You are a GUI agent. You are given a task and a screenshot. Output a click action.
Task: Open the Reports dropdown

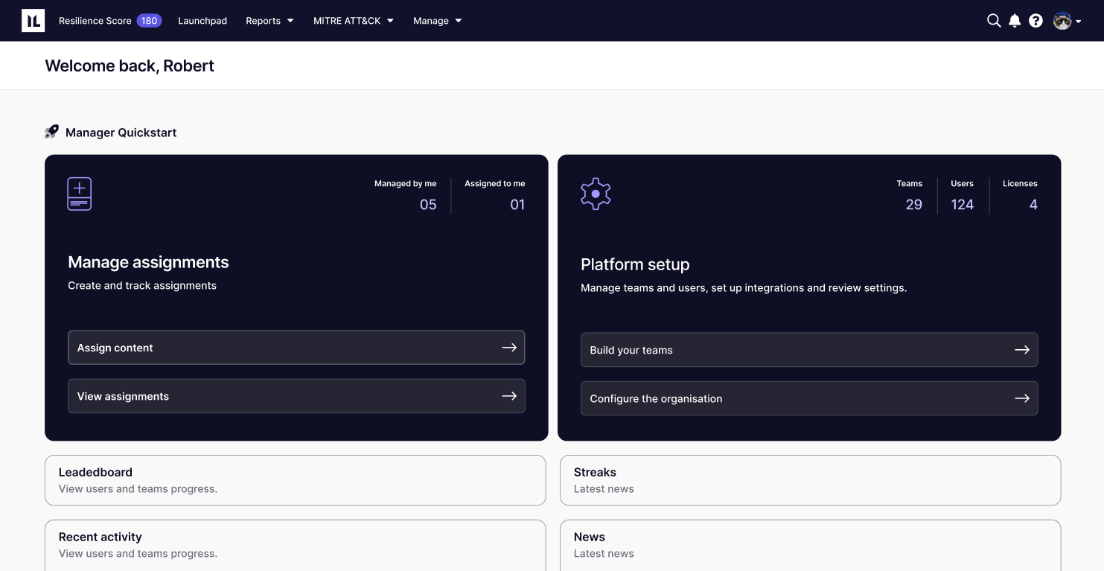point(269,21)
